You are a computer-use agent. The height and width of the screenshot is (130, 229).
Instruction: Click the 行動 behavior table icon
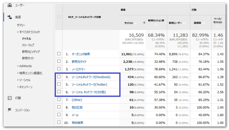pyautogui.click(x=10, y=98)
